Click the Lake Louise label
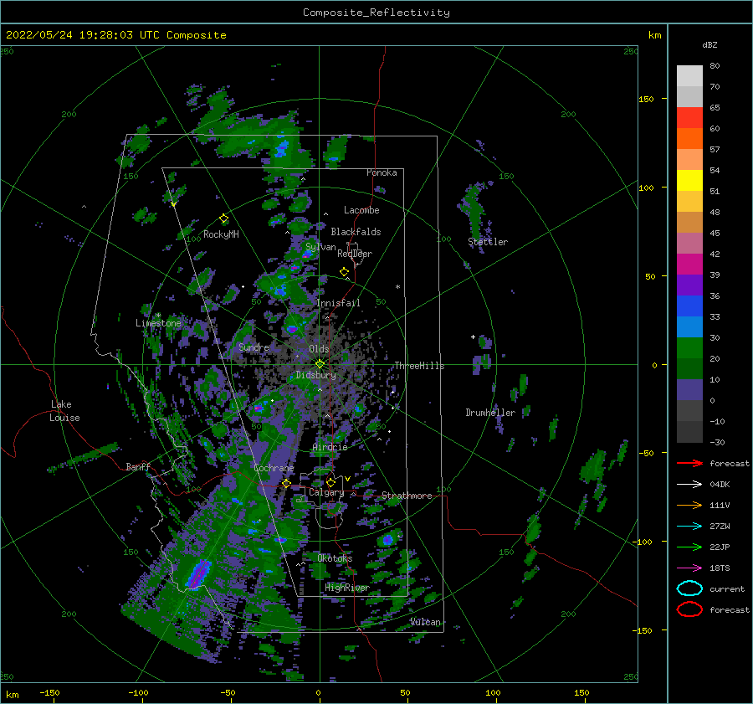The width and height of the screenshot is (753, 704). 64,411
